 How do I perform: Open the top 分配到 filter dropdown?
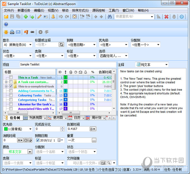point(158,45)
